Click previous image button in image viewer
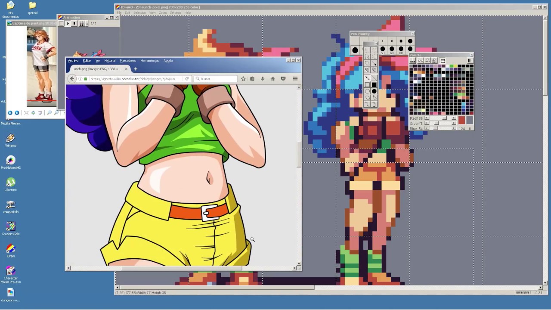The width and height of the screenshot is (551, 310). click(x=10, y=113)
